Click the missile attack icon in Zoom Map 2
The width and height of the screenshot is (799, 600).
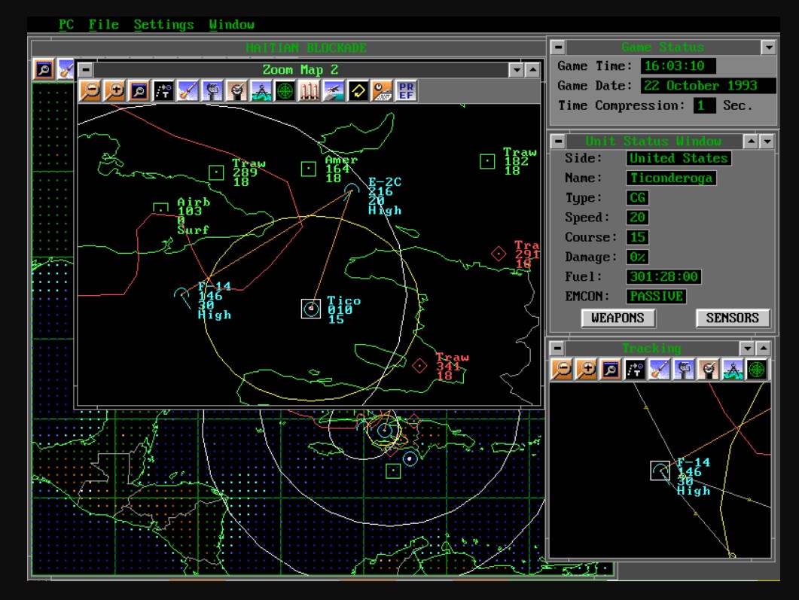point(188,92)
